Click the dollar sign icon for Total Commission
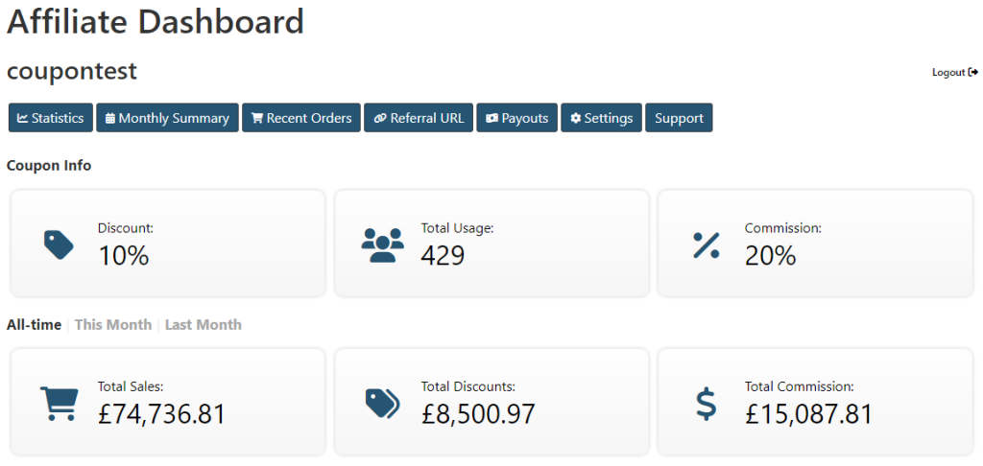The width and height of the screenshot is (983, 466). [706, 404]
